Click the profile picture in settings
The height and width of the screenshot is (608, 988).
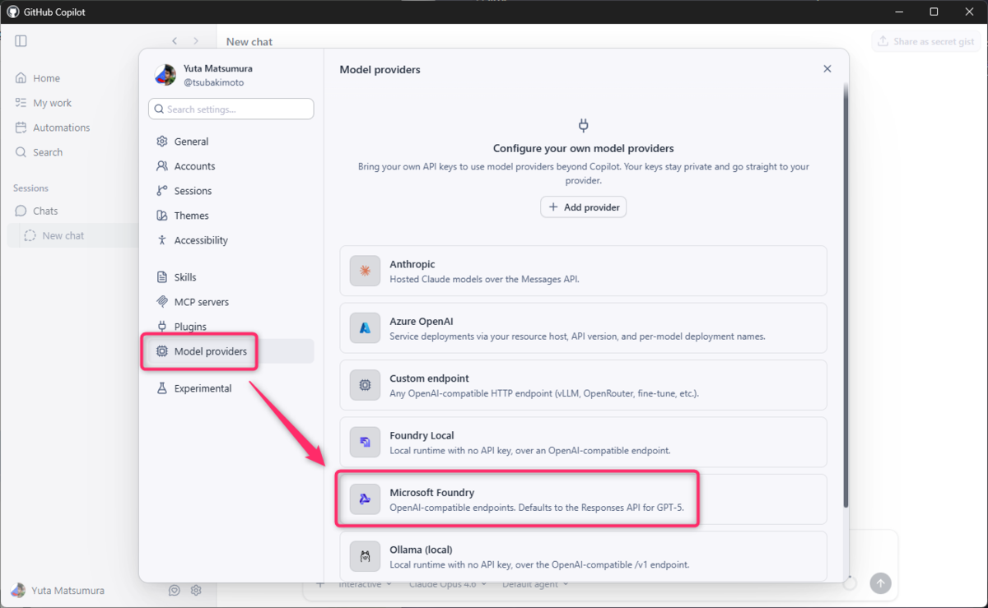tap(165, 75)
